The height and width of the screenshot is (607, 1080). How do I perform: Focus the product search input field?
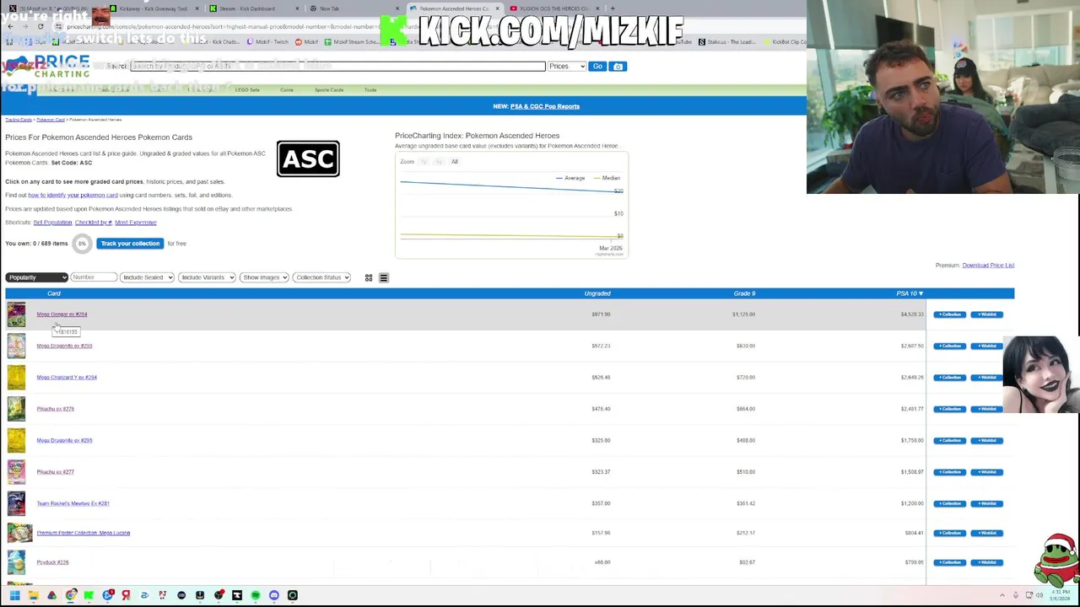click(337, 66)
